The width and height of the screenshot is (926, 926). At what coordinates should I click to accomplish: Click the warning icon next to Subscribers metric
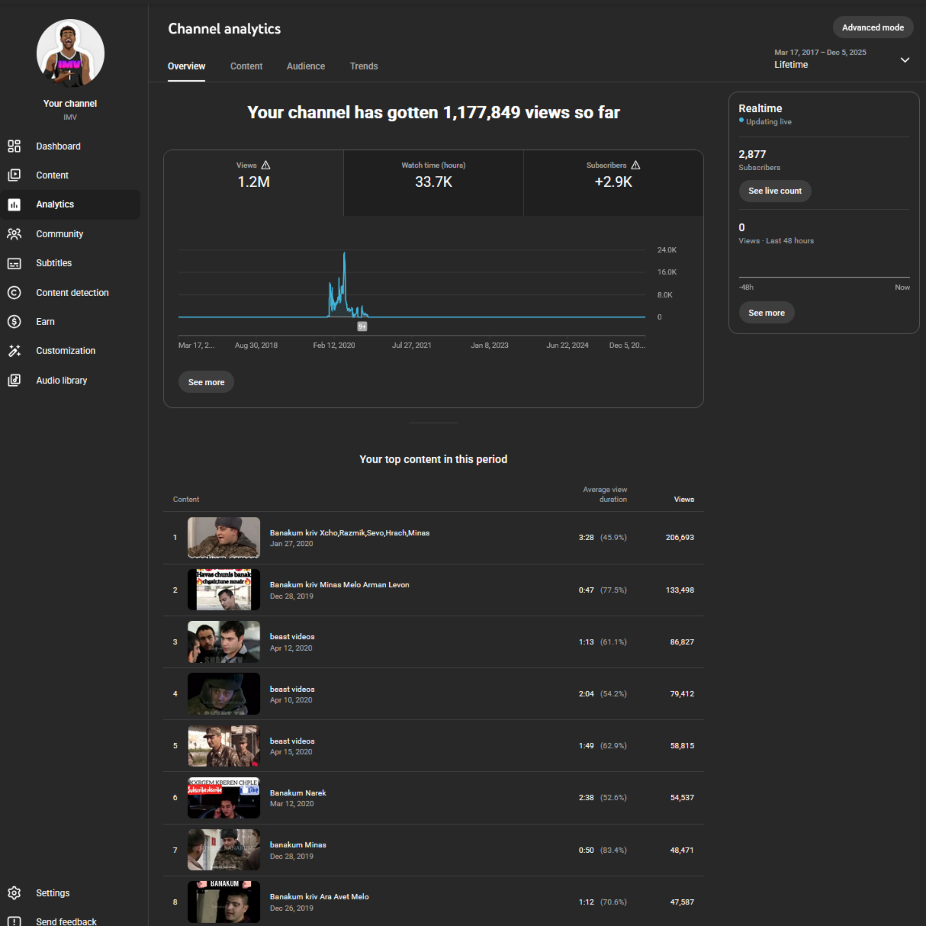pos(636,165)
